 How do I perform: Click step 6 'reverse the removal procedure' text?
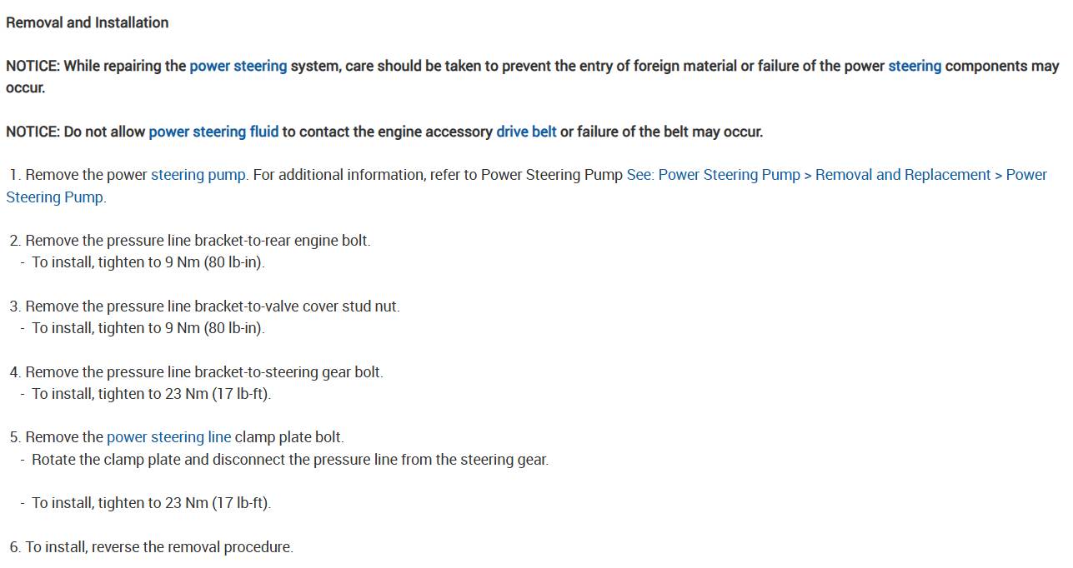pos(159,547)
